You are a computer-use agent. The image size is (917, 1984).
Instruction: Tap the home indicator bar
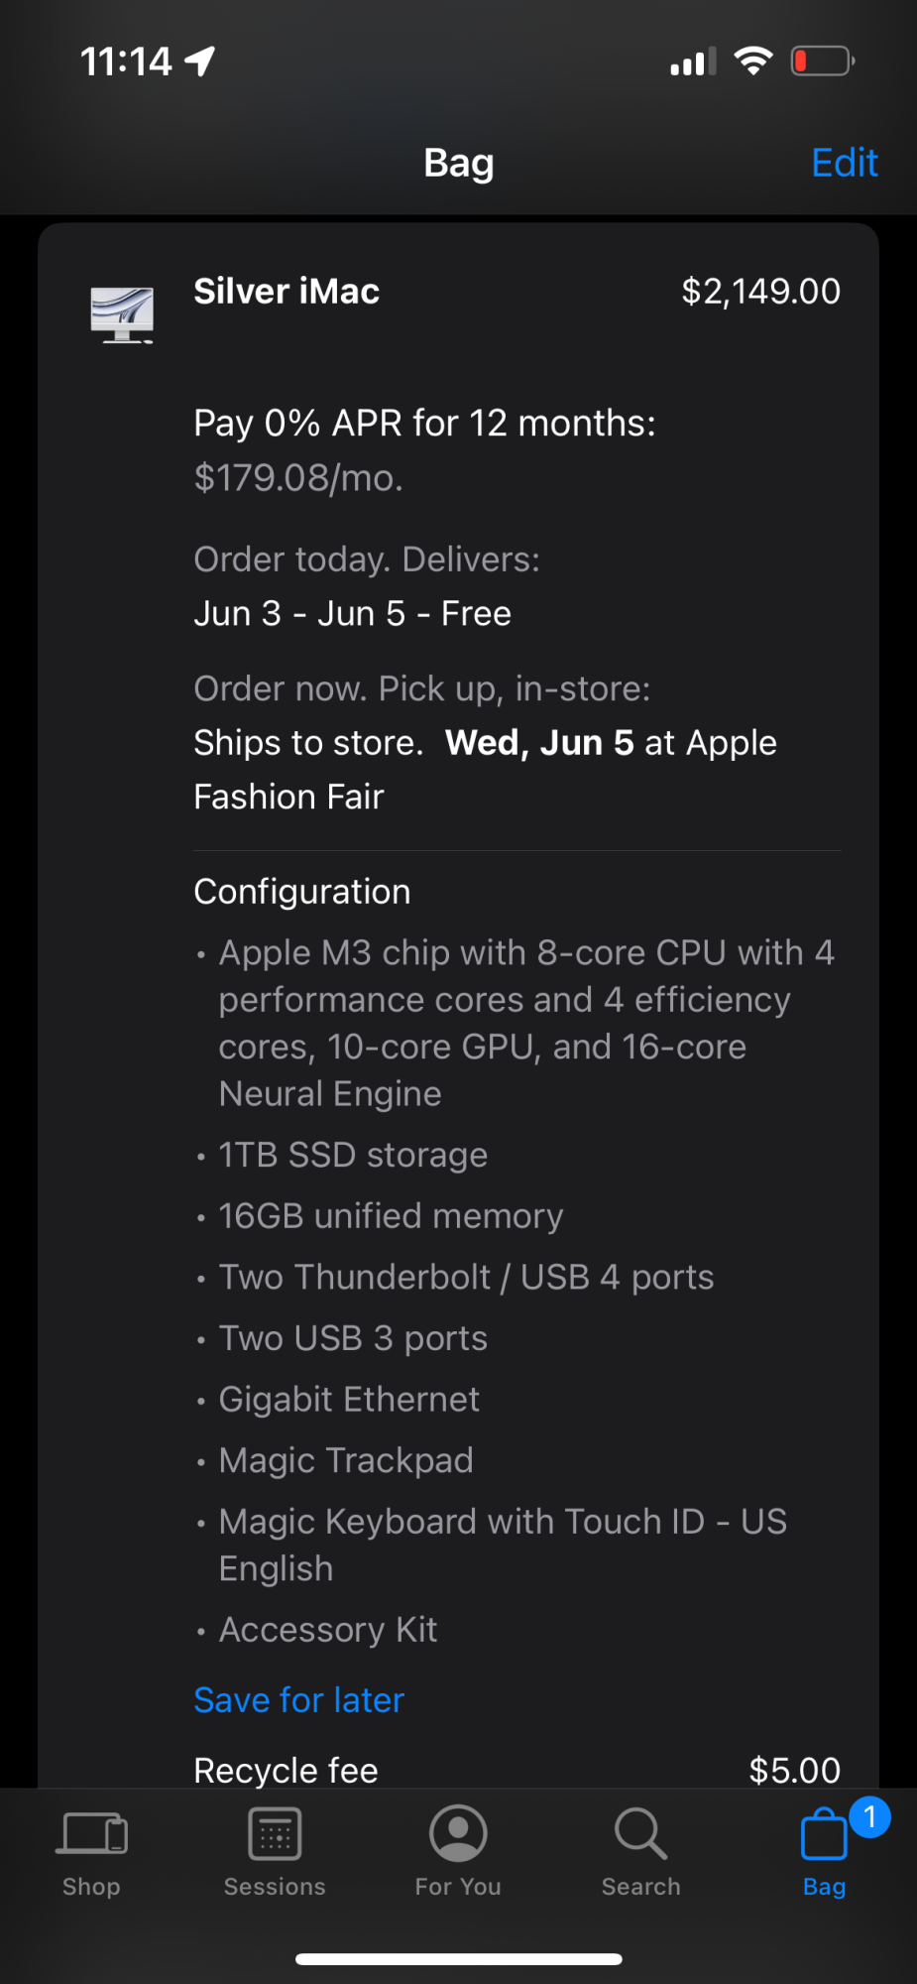[x=458, y=1959]
